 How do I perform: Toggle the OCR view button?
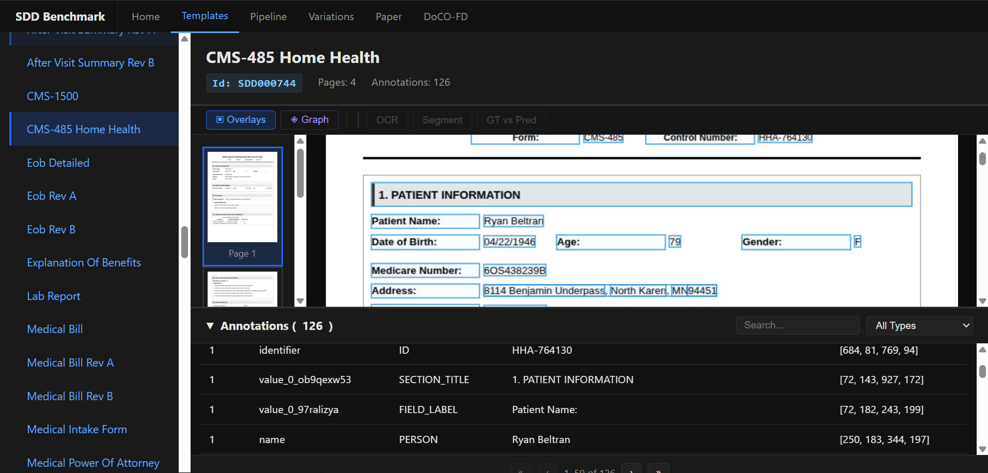(387, 120)
